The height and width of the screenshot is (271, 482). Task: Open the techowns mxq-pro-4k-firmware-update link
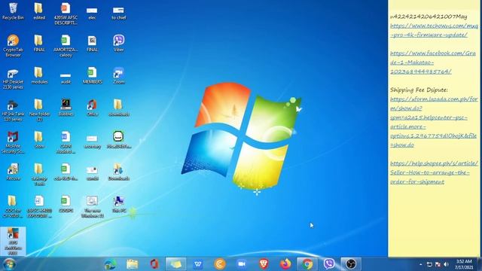click(434, 30)
